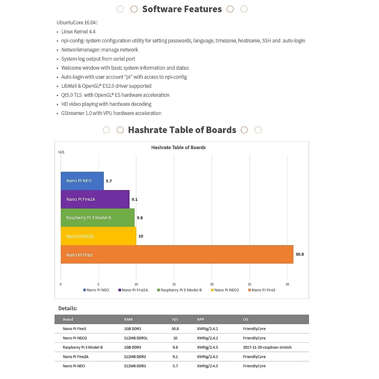Click the green Raspberry Pi 3 legend marker

159,290
